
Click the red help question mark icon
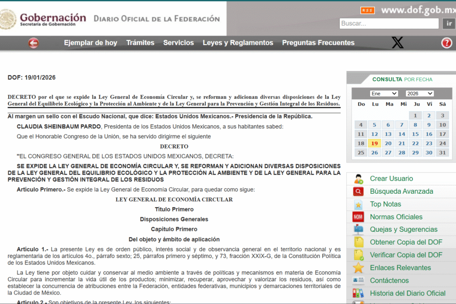tap(446, 43)
